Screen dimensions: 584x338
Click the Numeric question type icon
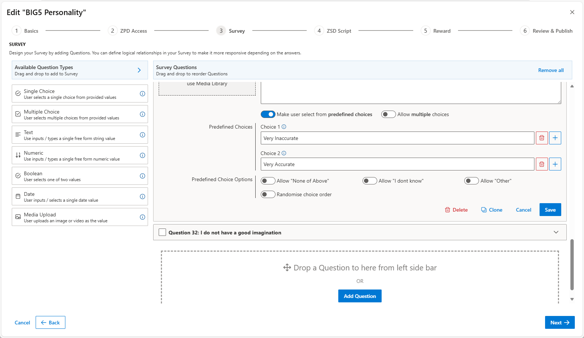(x=18, y=155)
